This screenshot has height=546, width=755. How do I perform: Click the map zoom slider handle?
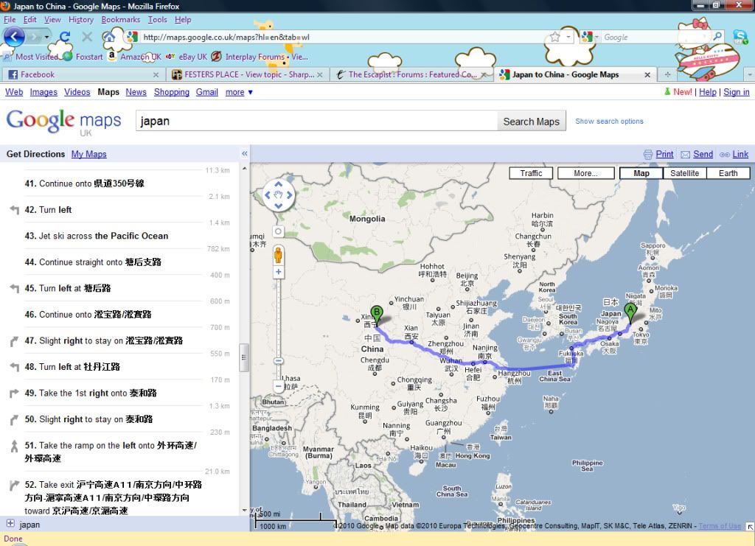(278, 361)
